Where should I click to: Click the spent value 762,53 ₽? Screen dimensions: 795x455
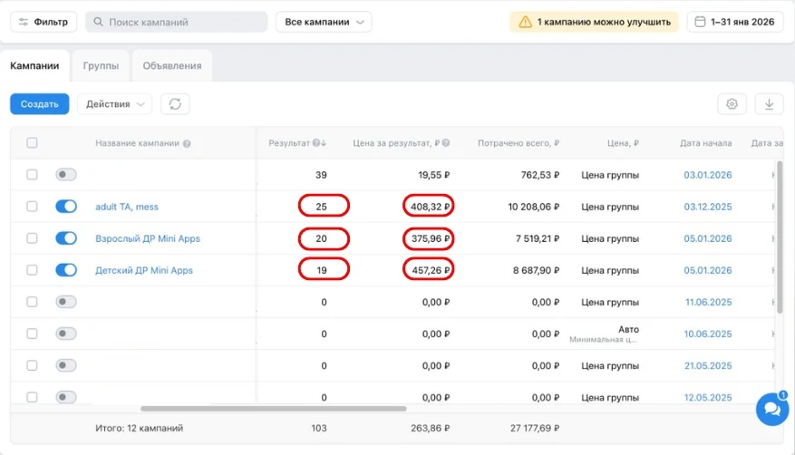[540, 175]
